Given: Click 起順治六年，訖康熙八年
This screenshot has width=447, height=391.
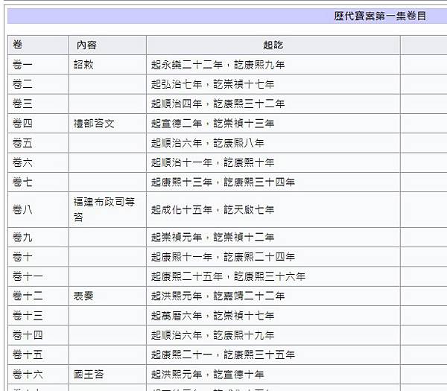Looking at the screenshot, I should click(208, 143).
